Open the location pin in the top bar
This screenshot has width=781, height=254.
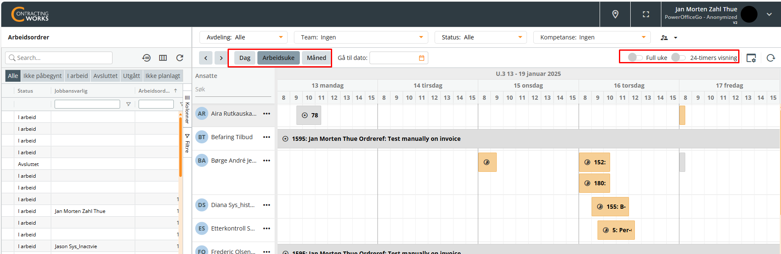(x=615, y=14)
